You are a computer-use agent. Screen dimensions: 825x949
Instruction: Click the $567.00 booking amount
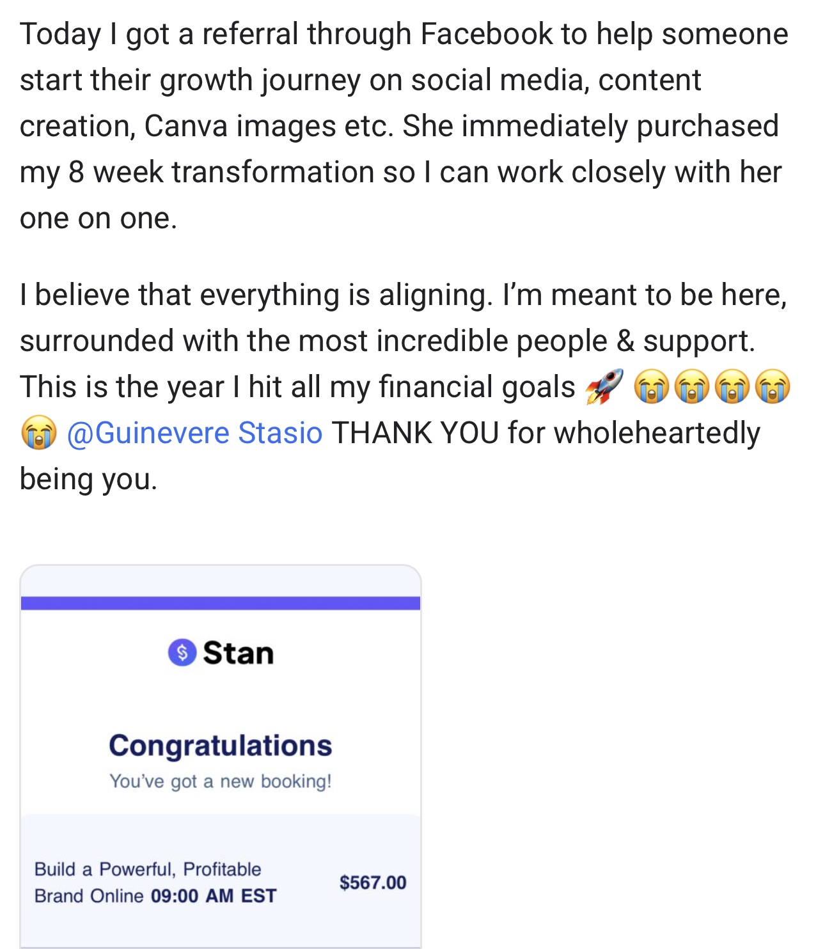373,882
